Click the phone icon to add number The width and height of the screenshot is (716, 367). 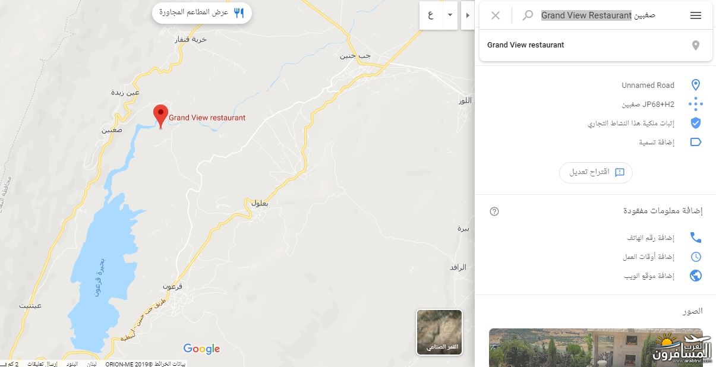(696, 238)
